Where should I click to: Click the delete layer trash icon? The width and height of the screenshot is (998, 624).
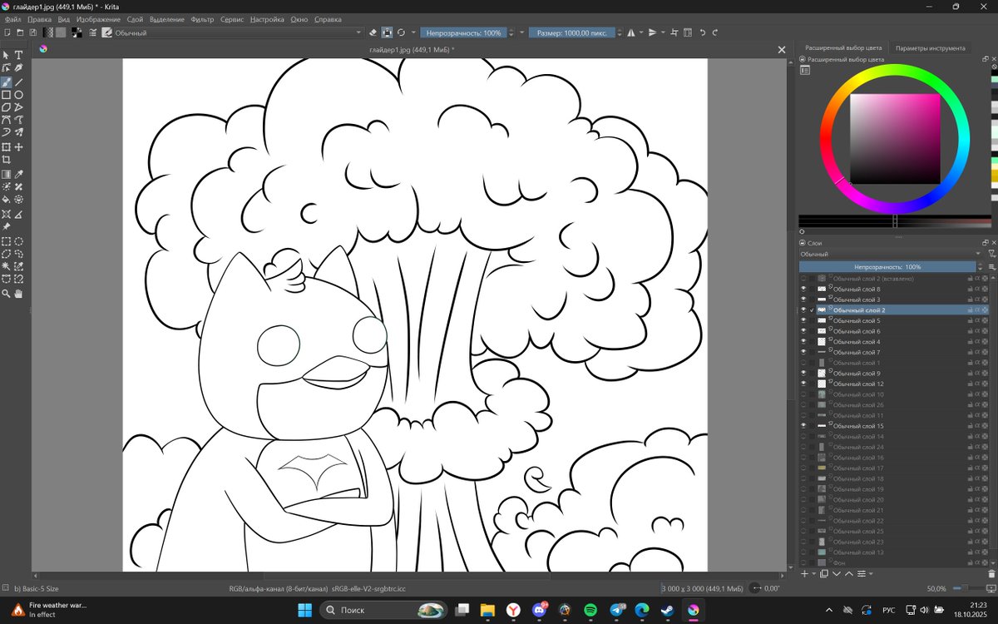(991, 573)
